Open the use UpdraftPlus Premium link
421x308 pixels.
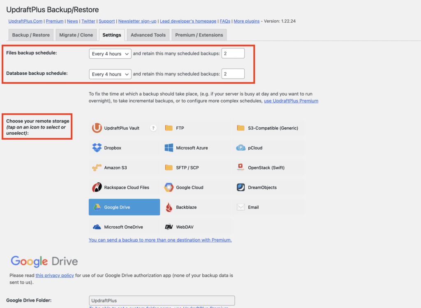(x=291, y=101)
